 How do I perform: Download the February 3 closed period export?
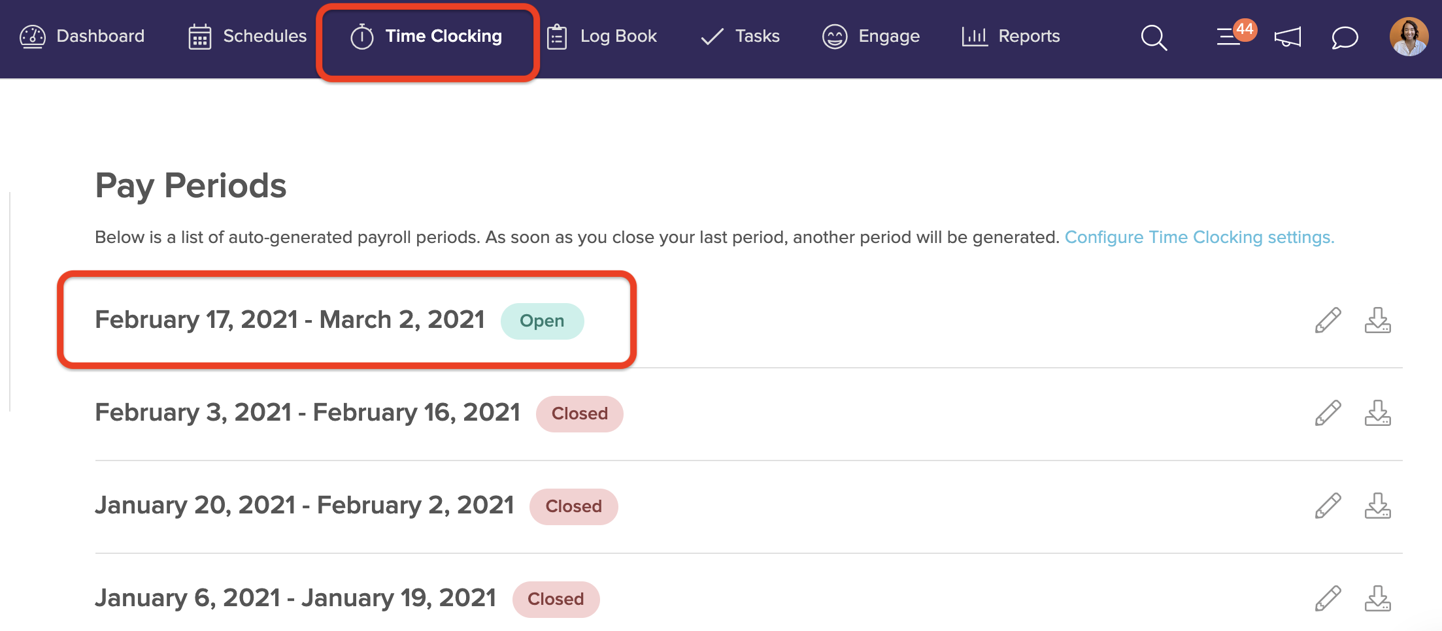click(1378, 413)
